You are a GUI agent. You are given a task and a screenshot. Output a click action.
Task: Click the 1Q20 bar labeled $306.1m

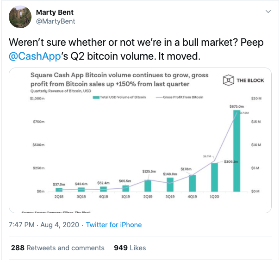(x=214, y=177)
